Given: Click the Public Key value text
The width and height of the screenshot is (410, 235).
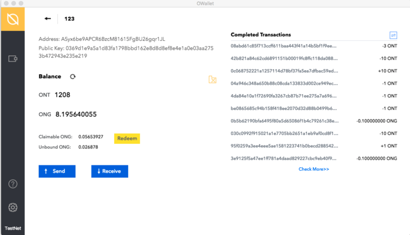Looking at the screenshot, I should 126,52.
